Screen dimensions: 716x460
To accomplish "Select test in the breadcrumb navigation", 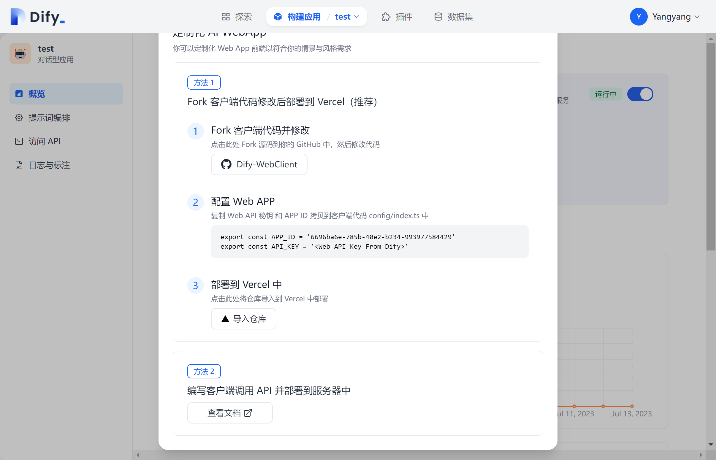I will click(342, 17).
